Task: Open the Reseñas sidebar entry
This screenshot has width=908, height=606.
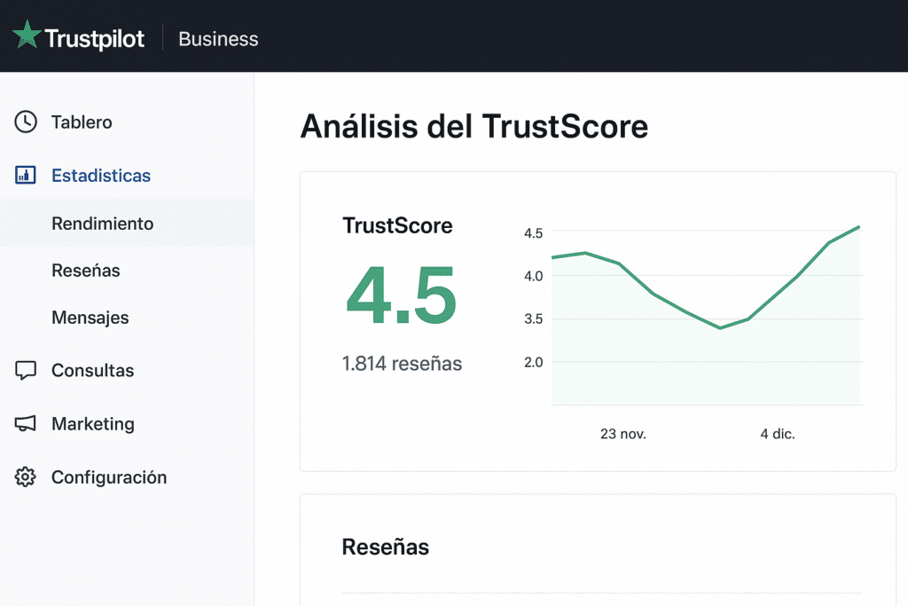Action: coord(84,270)
